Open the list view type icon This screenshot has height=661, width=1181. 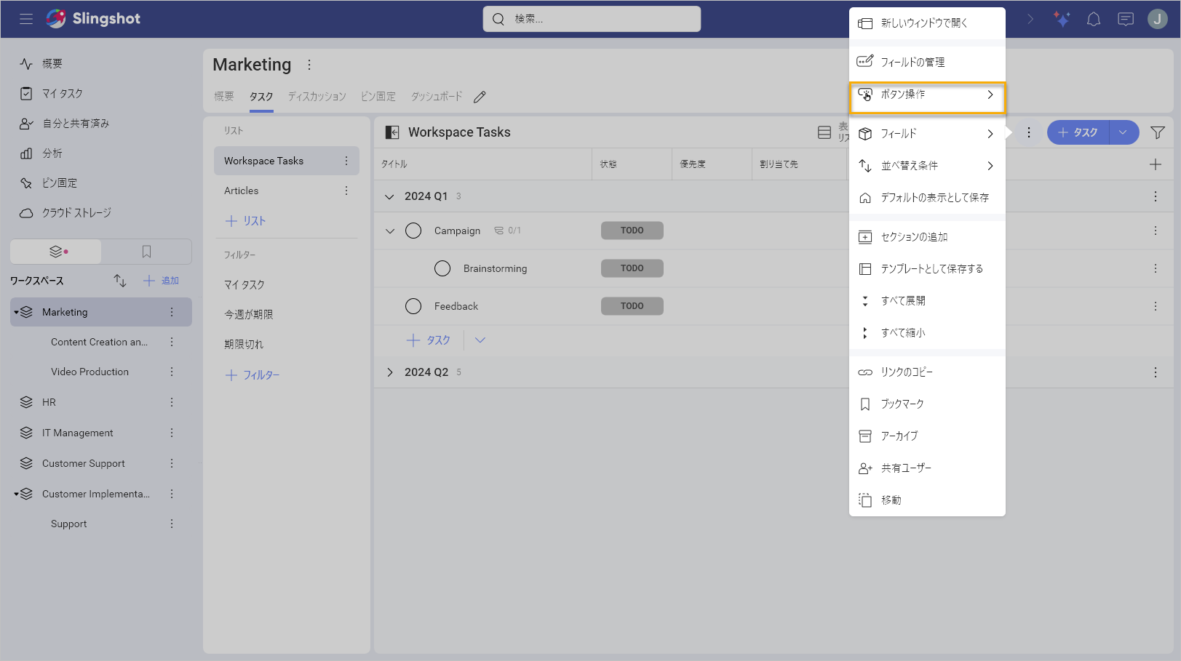(824, 132)
